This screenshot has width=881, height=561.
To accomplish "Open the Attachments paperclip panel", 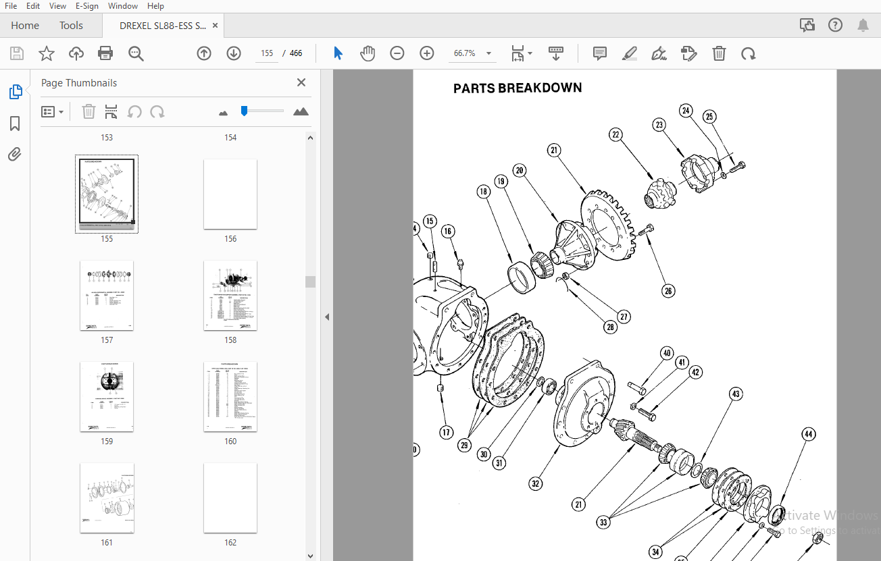I will click(x=15, y=155).
